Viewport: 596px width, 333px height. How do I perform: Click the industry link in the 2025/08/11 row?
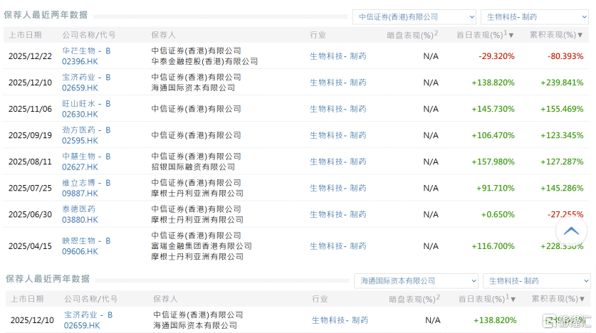338,162
